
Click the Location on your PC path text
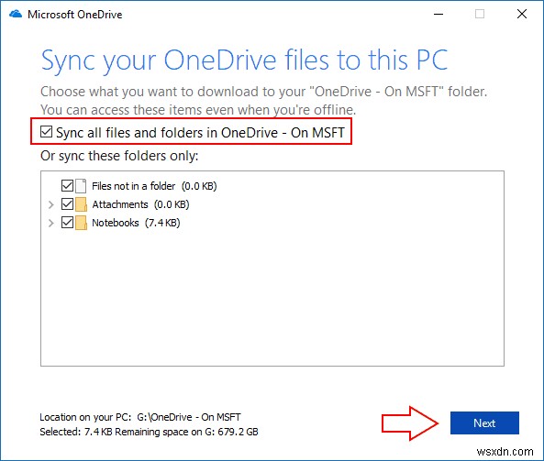140,417
